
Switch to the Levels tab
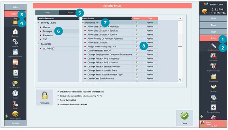pos(47,13)
